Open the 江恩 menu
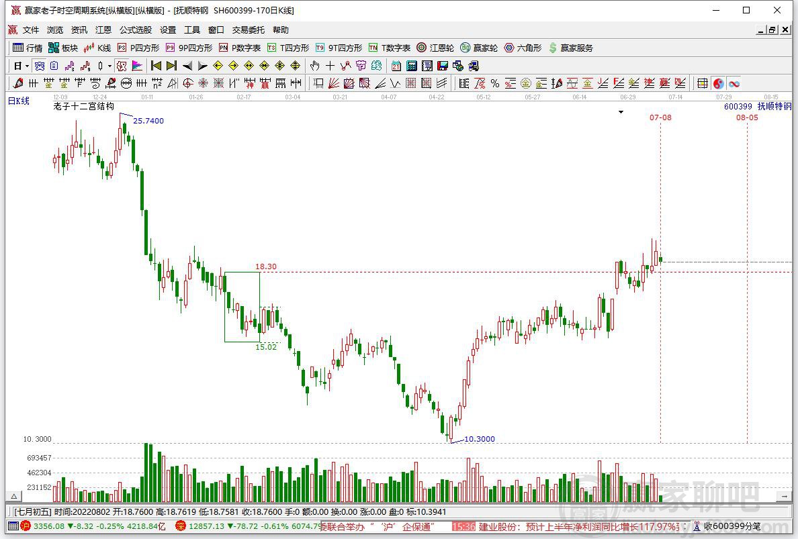Screen dimensions: 798x539 [103, 30]
